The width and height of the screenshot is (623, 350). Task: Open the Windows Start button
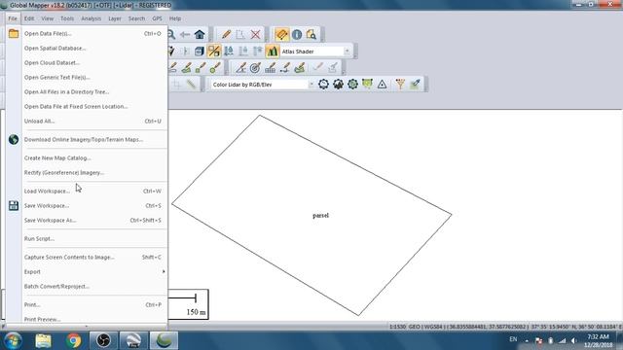pyautogui.click(x=13, y=340)
